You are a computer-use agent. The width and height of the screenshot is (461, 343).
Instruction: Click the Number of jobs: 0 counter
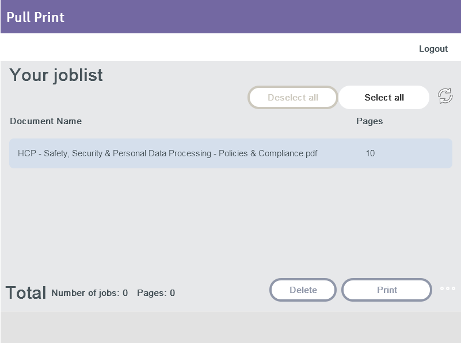point(89,293)
